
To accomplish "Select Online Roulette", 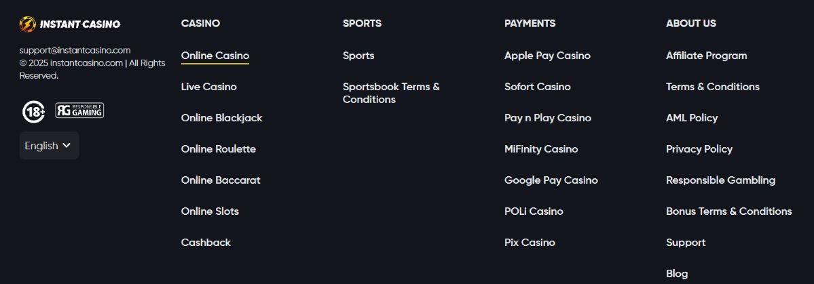I will (x=219, y=148).
